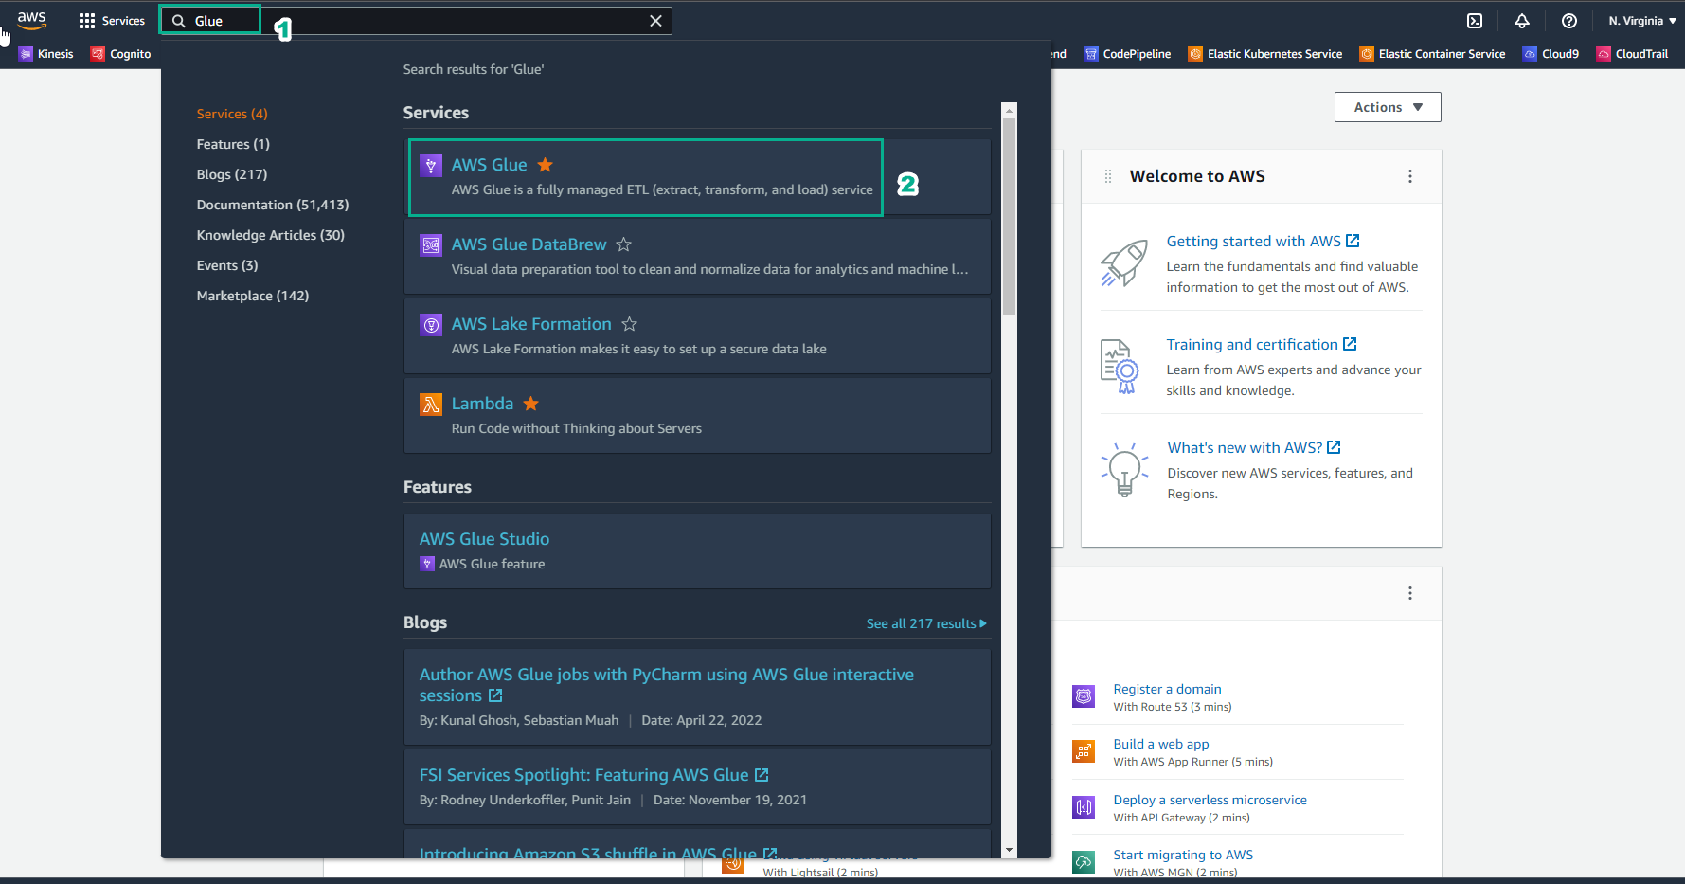1685x884 pixels.
Task: Filter results by Knowledge Articles (30)
Action: pyautogui.click(x=271, y=235)
